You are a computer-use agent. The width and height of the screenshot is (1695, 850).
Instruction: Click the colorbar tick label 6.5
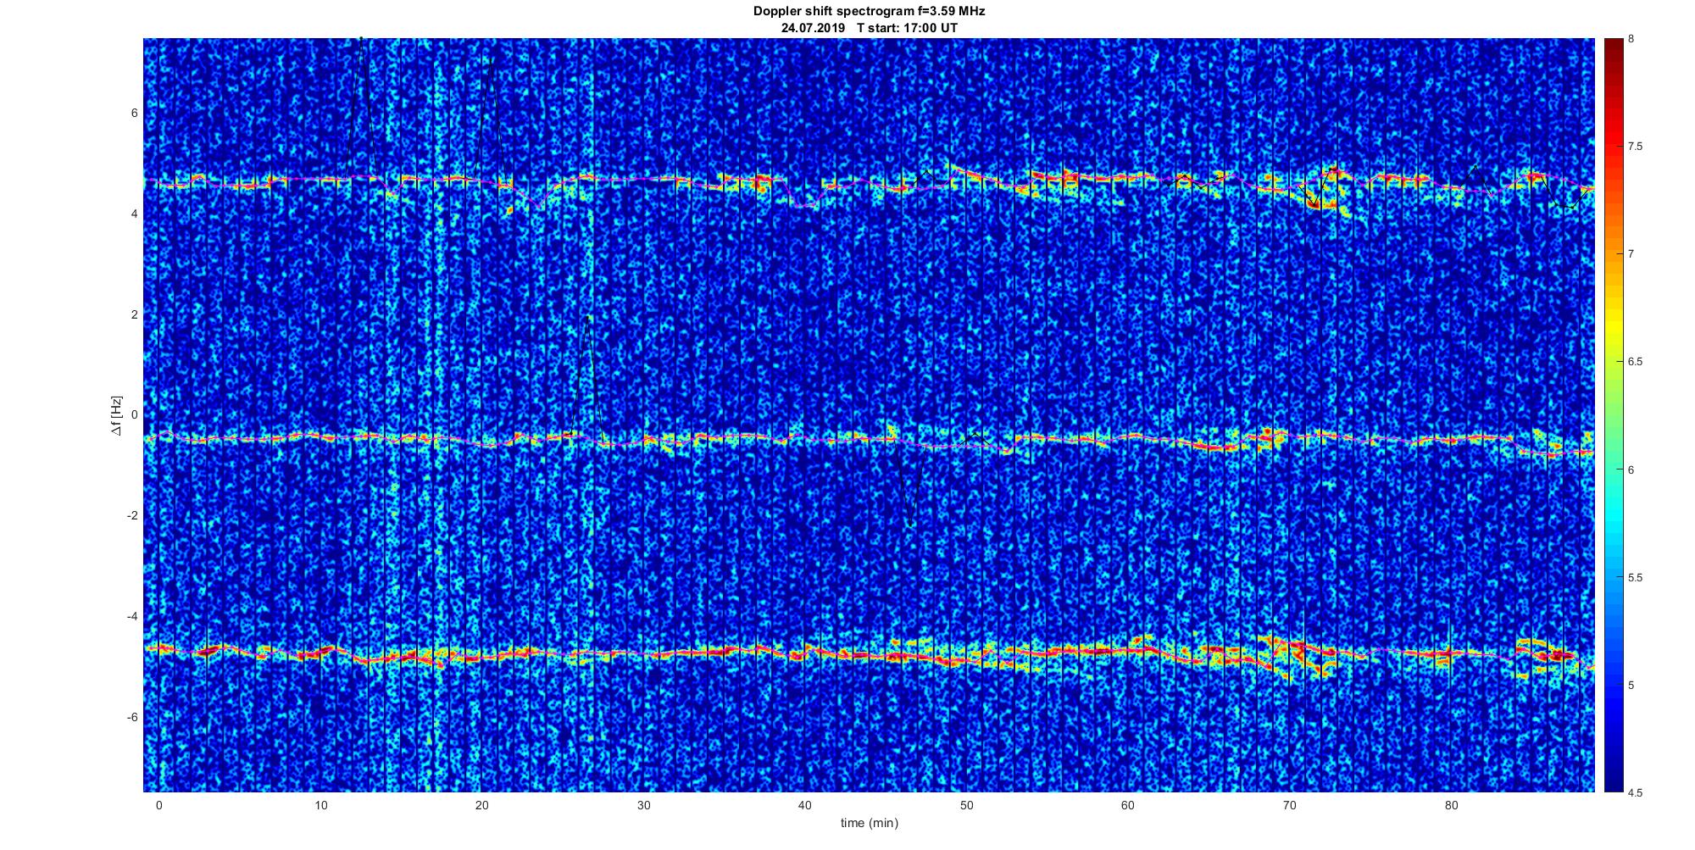pyautogui.click(x=1635, y=362)
